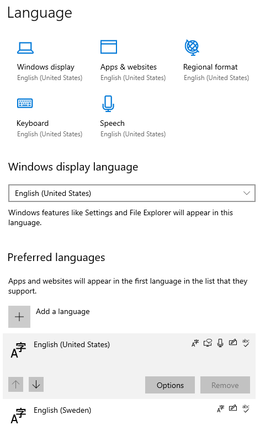This screenshot has width=276, height=431.
Task: Open Apps & websites language settings
Action: tap(129, 67)
